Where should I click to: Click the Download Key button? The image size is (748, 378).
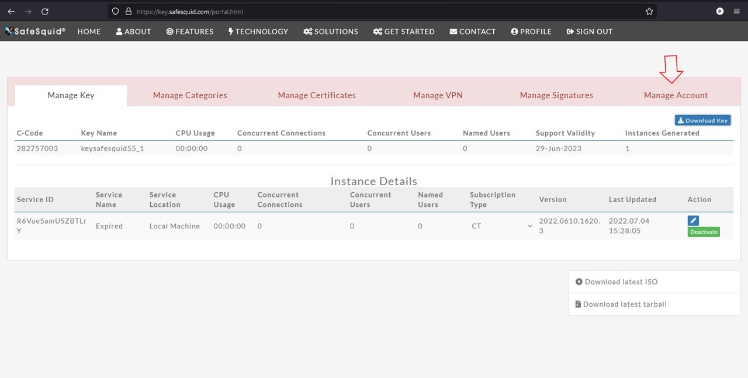coord(702,120)
